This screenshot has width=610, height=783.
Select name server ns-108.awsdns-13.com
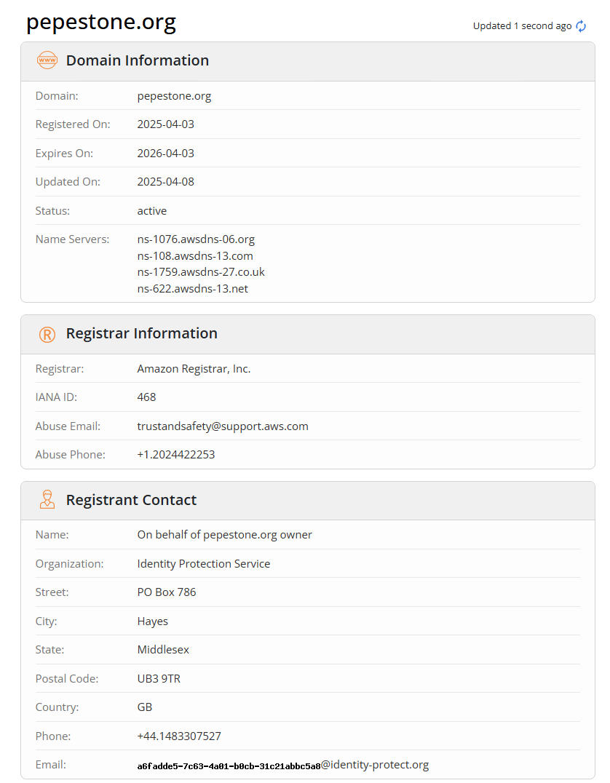click(195, 256)
